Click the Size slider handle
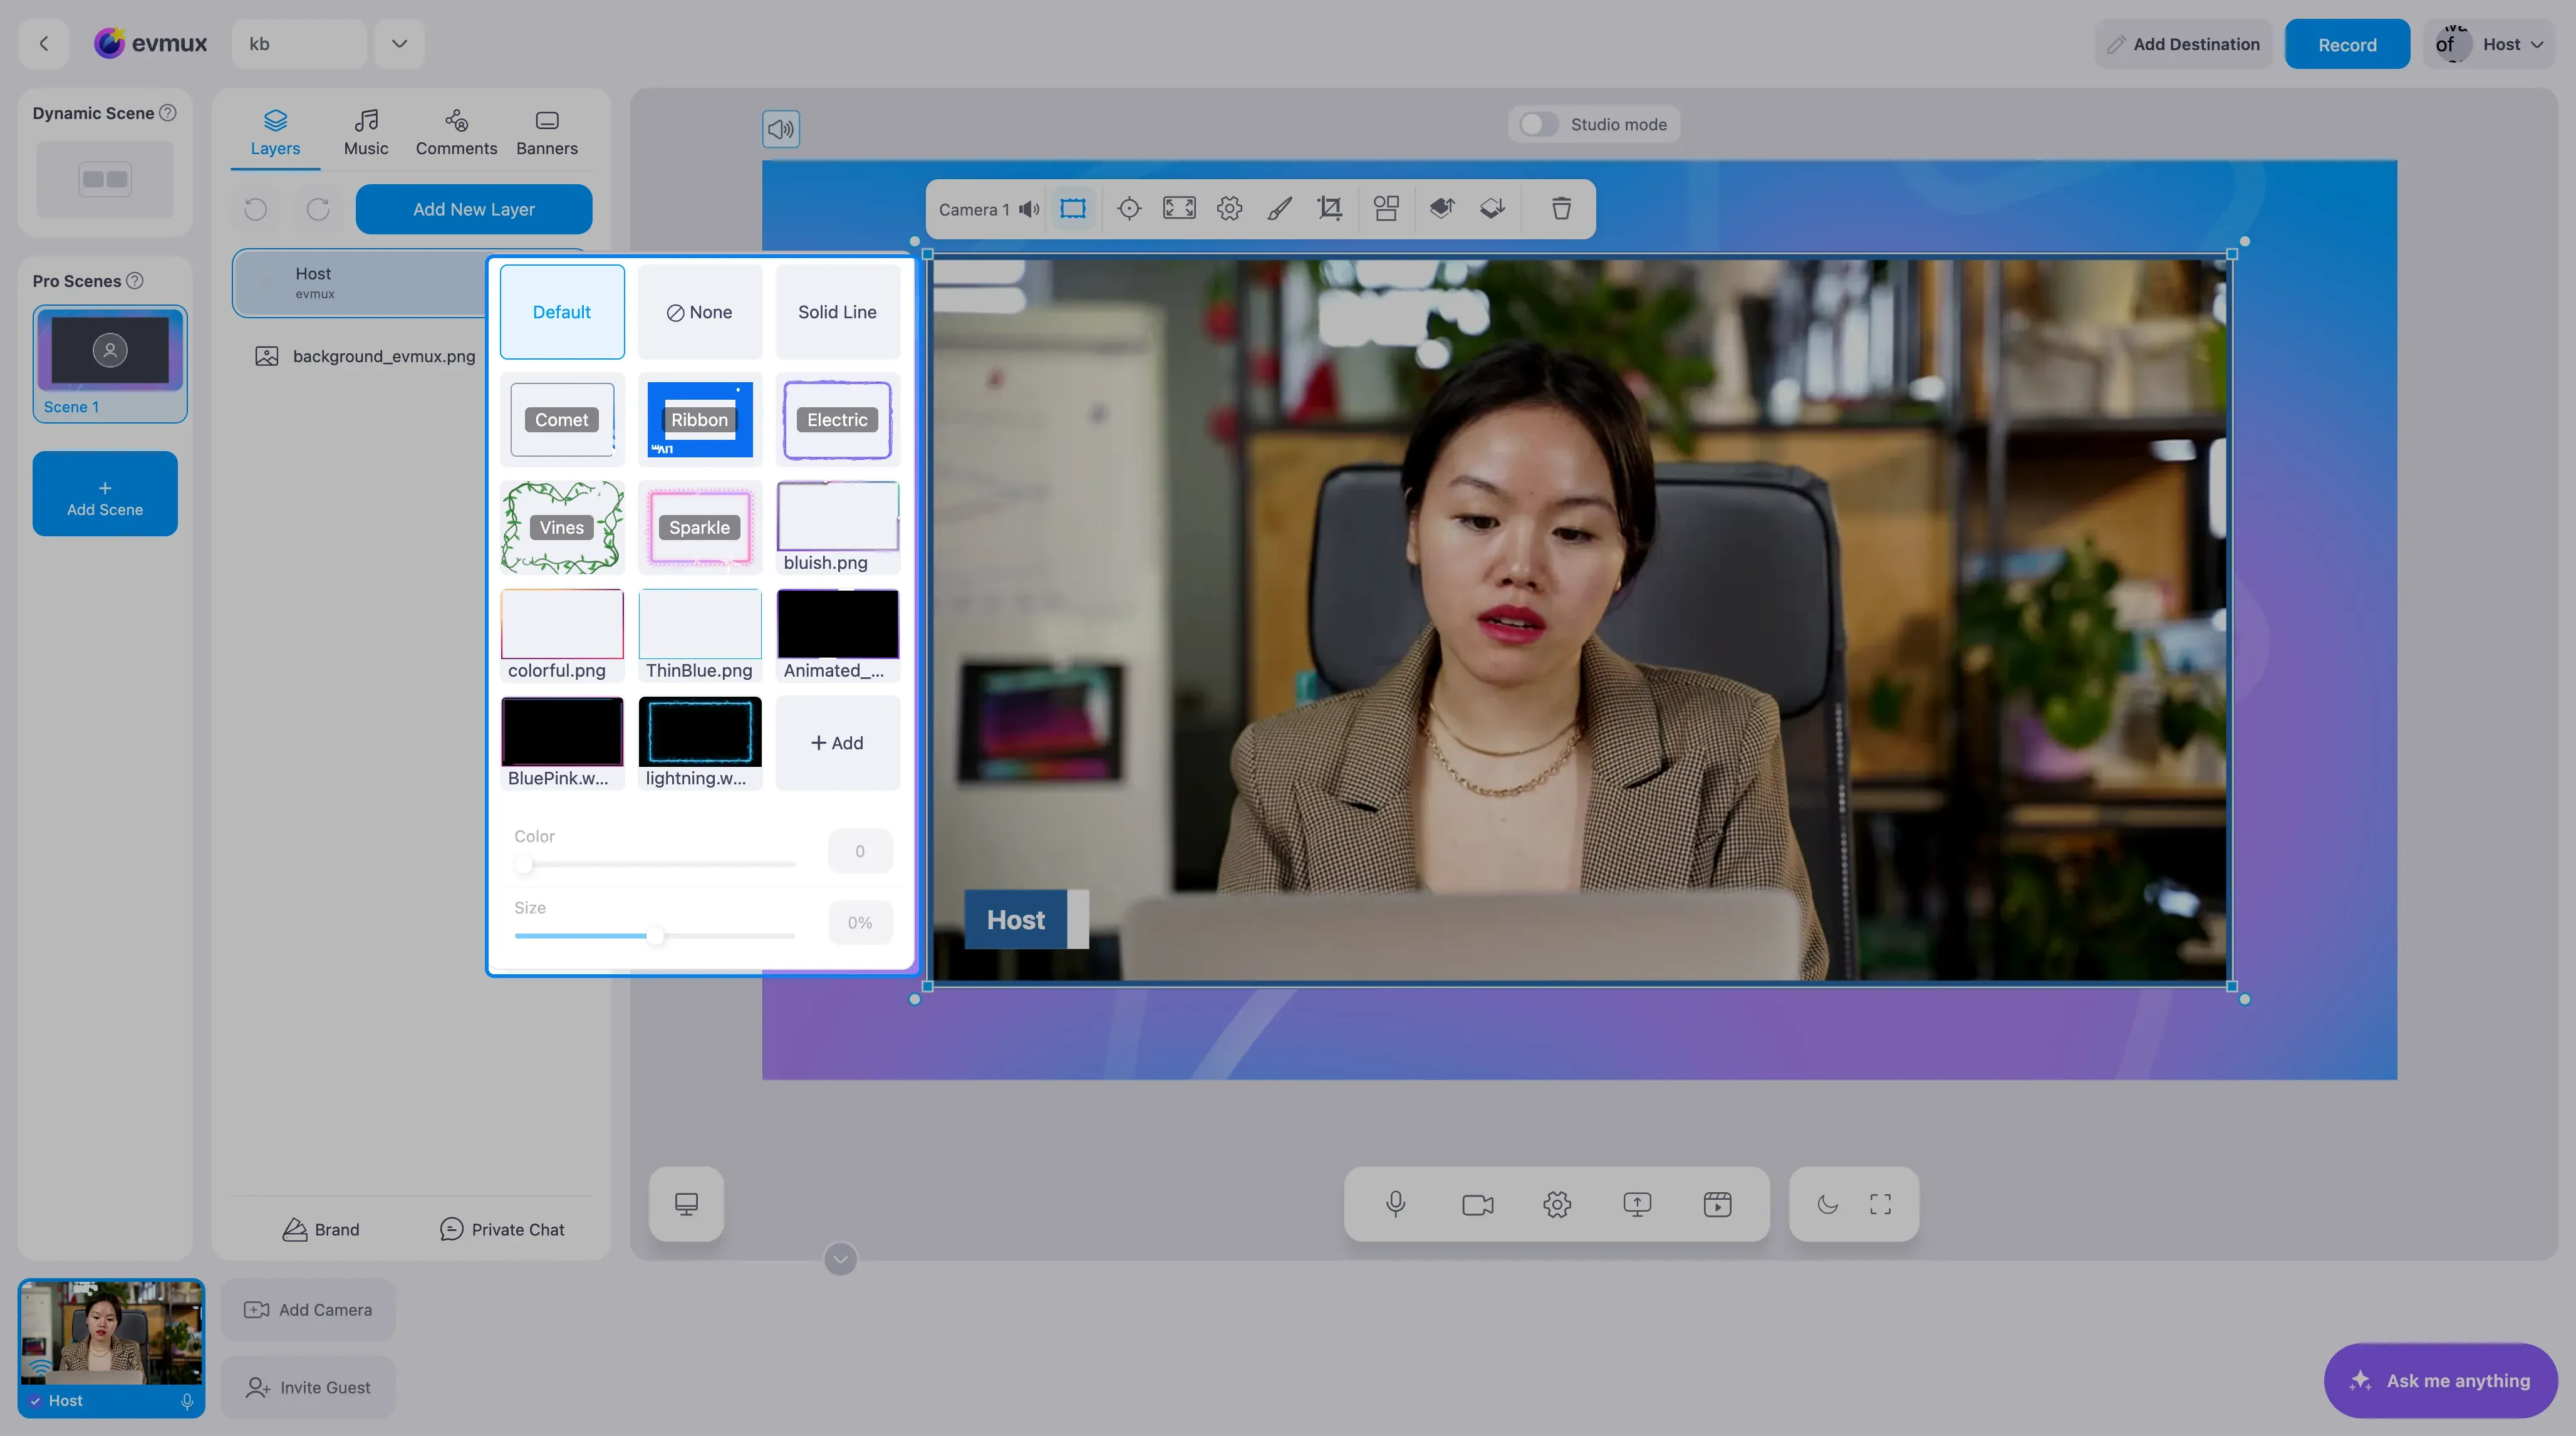Image resolution: width=2576 pixels, height=1436 pixels. (655, 936)
